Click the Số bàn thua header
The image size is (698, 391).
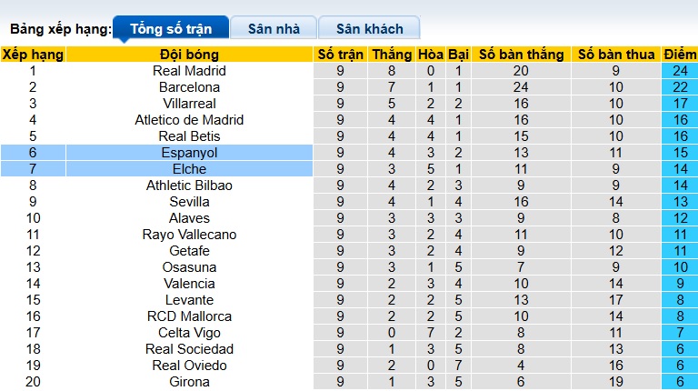[615, 55]
